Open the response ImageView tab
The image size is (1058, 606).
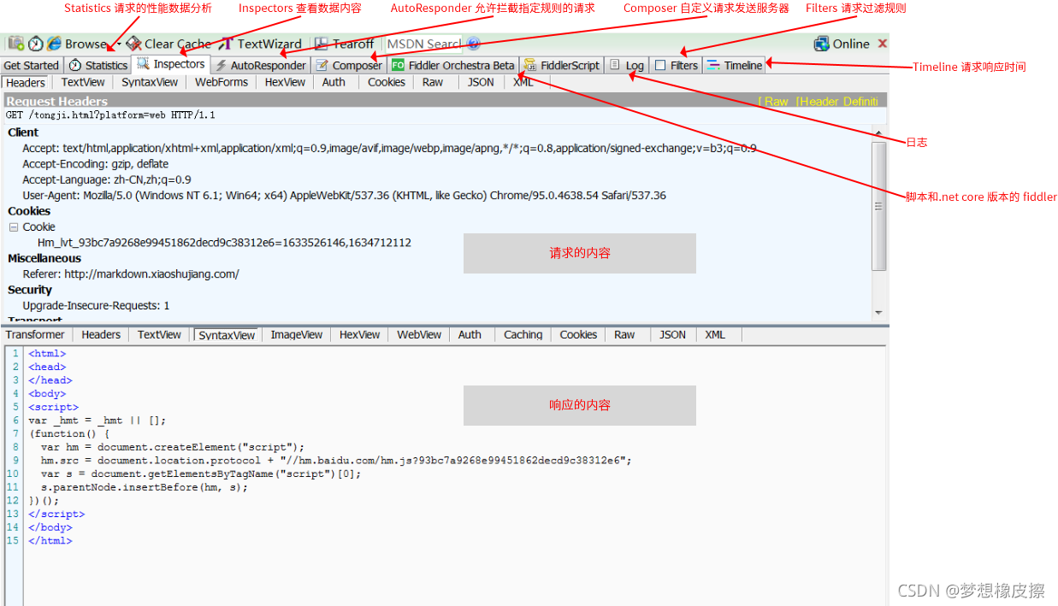[x=297, y=335]
